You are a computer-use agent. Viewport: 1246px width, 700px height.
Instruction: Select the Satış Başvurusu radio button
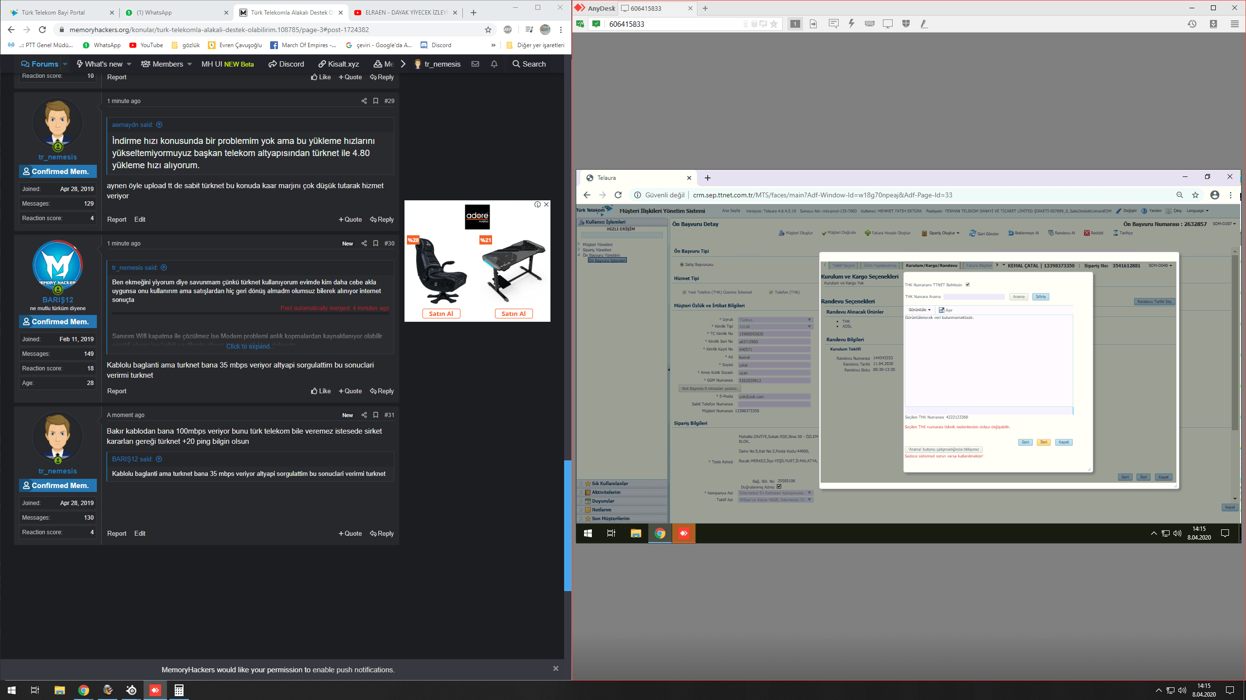pyautogui.click(x=682, y=265)
